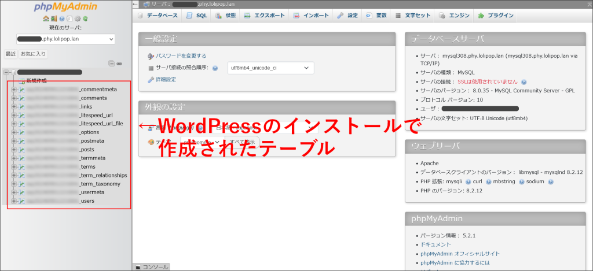Reload navigation panel with green refresh icon
Image resolution: width=593 pixels, height=271 pixels.
[x=86, y=18]
